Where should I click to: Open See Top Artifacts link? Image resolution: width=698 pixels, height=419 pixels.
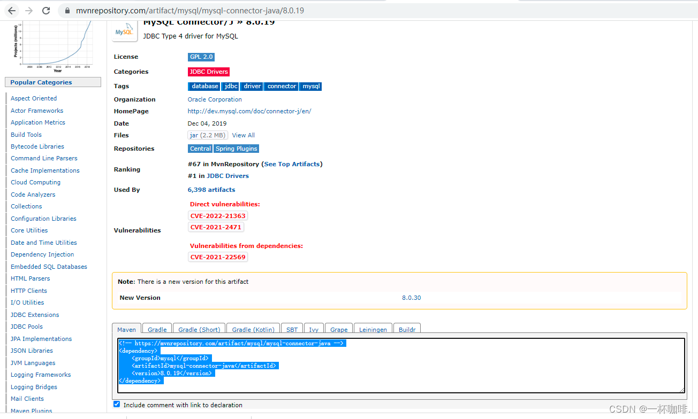point(292,164)
